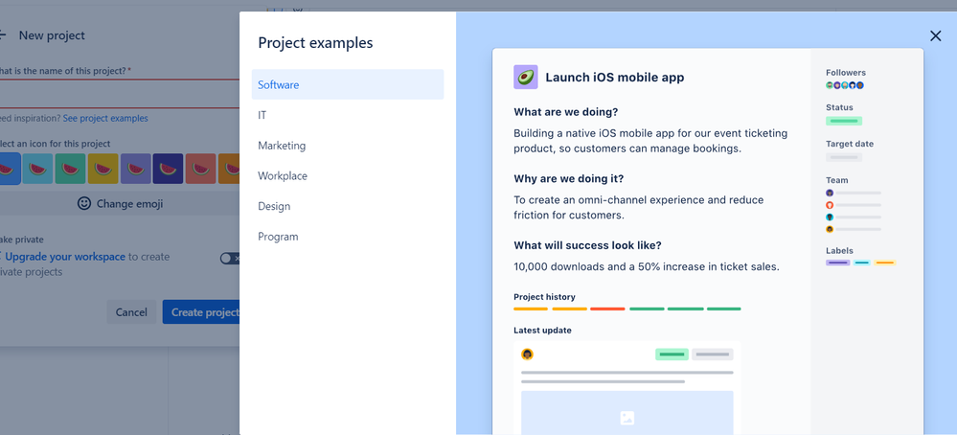Click "What will success look like?" heading
The width and height of the screenshot is (957, 435).
coord(588,245)
